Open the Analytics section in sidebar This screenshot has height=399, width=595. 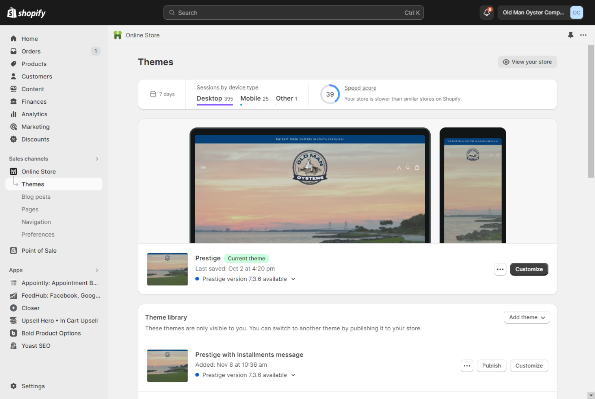coord(34,114)
